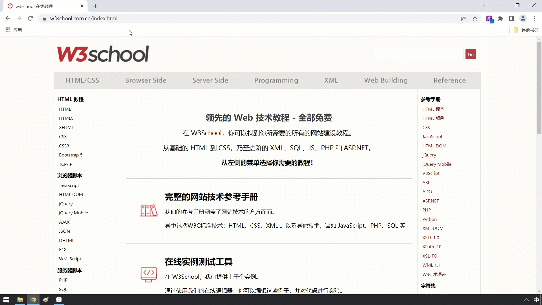Open the apps grid shortcut
The height and width of the screenshot is (305, 542).
[8, 30]
